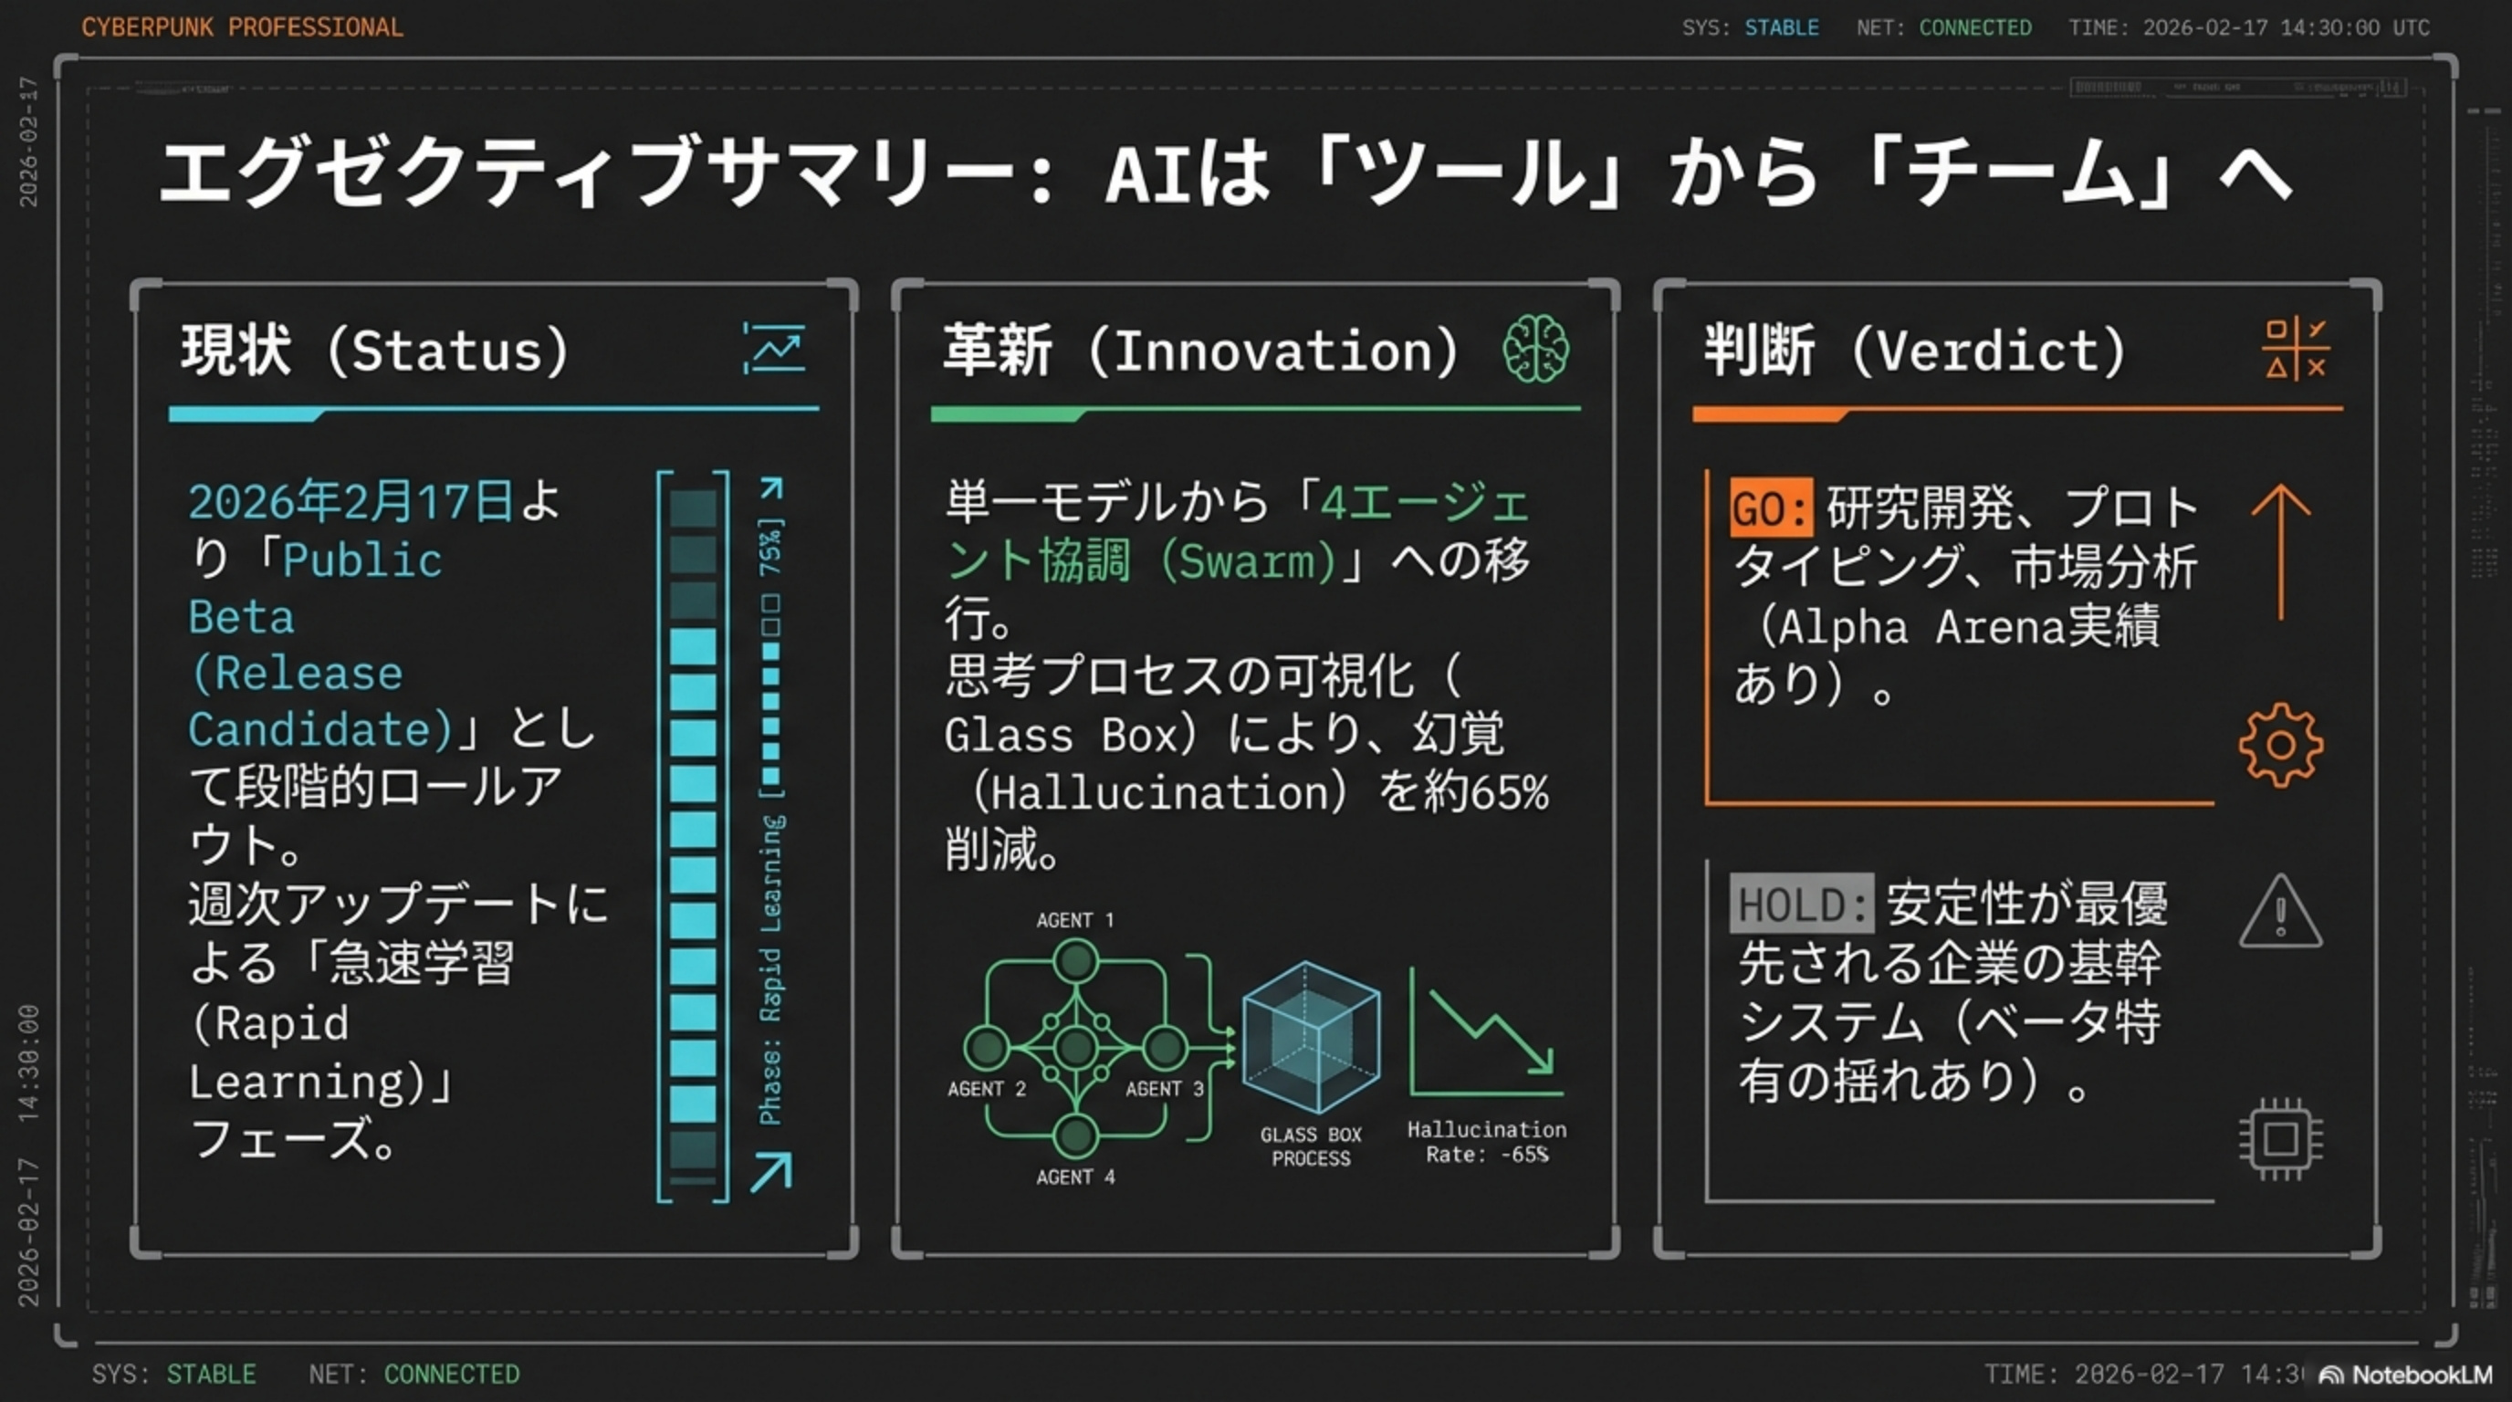Image resolution: width=2512 pixels, height=1402 pixels.
Task: Select the AGENT 4 node
Action: (1075, 1135)
